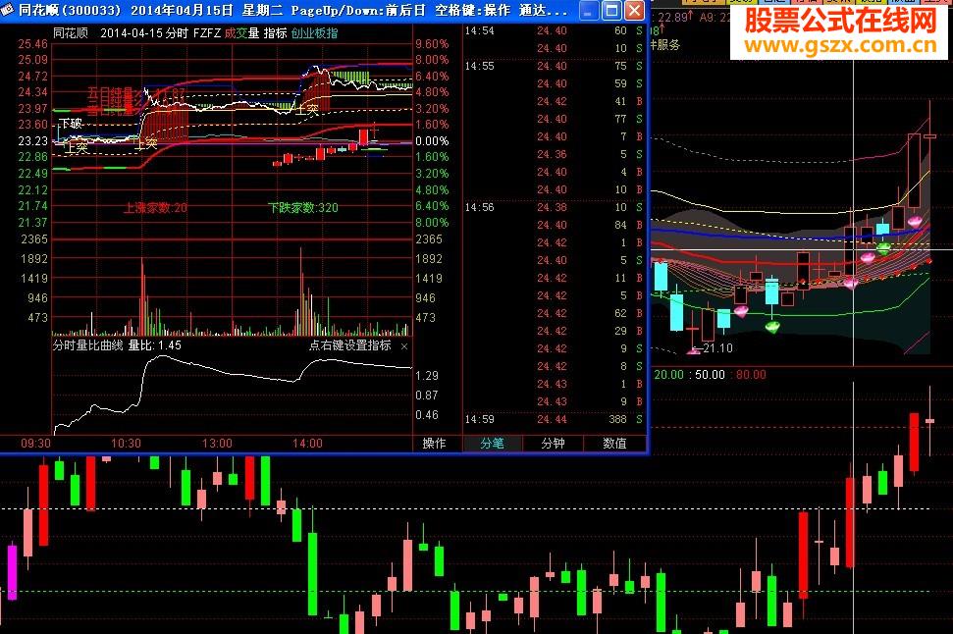The width and height of the screenshot is (953, 634).
Task: Select the 14:59 tick row with volume 388
Action: tap(554, 419)
